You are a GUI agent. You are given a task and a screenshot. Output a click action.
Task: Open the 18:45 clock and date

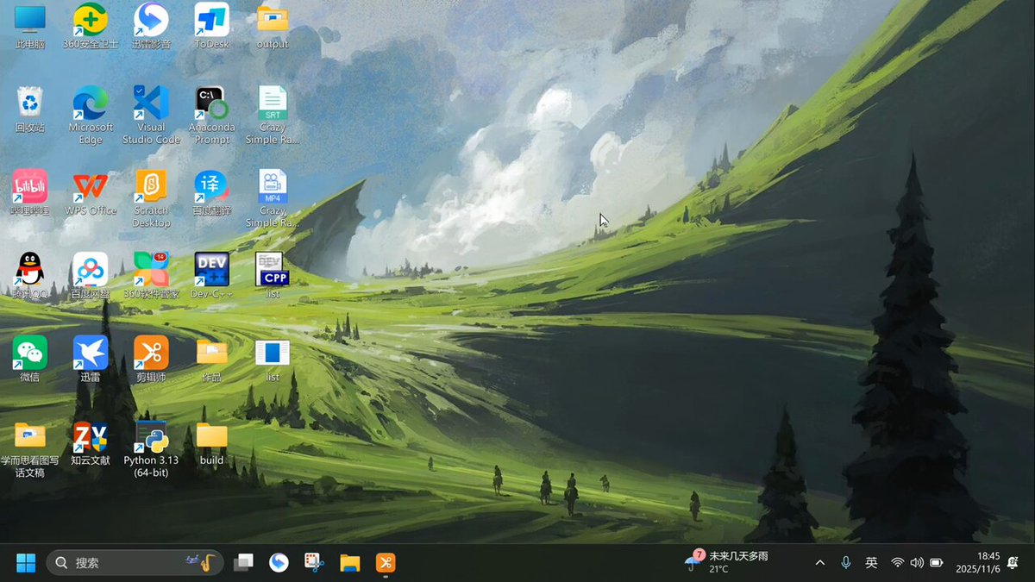[977, 562]
